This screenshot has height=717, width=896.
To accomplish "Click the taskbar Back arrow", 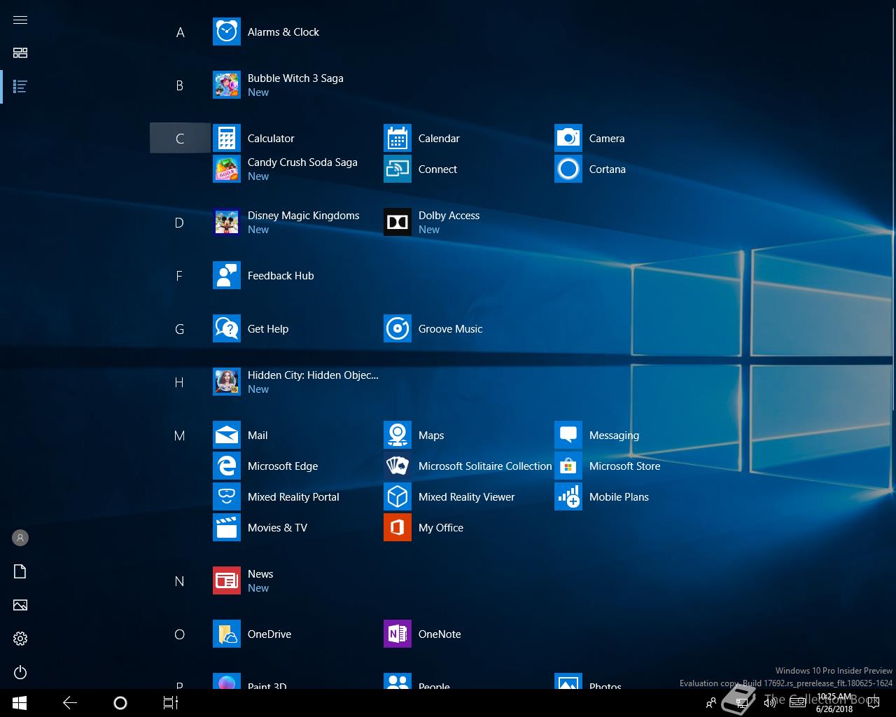I will [x=70, y=703].
